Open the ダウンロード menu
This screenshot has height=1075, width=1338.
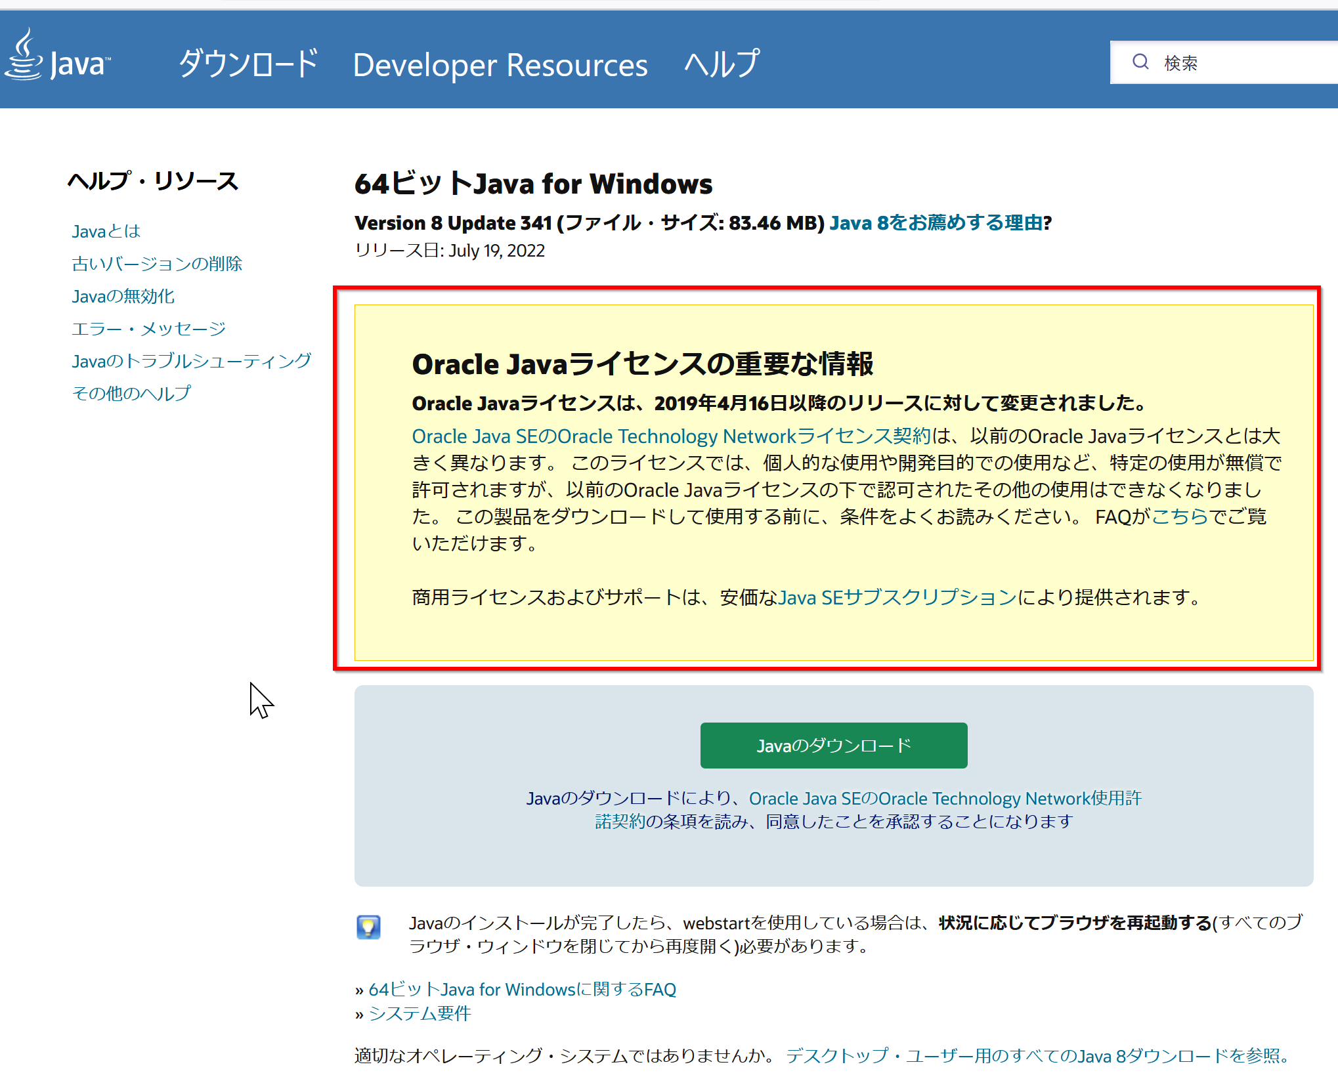click(x=249, y=64)
